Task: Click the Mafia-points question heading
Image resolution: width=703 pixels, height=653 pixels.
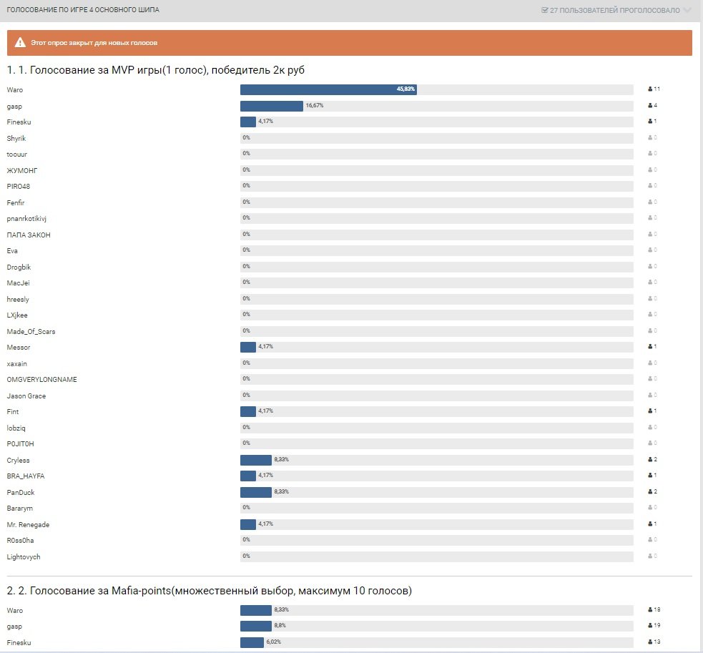Action: tap(210, 591)
